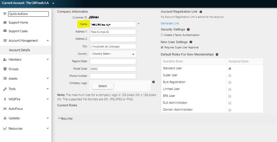
Task: Click the Generate Link hyperlink
Action: pyautogui.click(x=170, y=23)
